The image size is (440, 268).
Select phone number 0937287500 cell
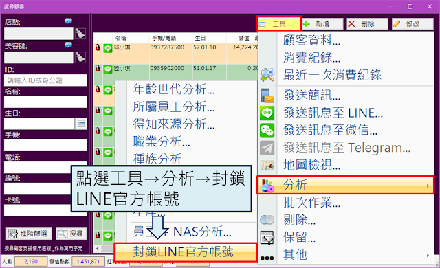click(167, 47)
